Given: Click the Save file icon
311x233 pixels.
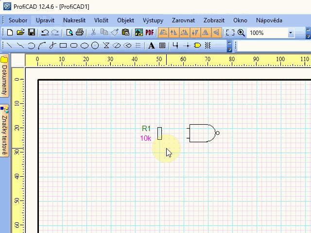Looking at the screenshot, I should tap(31, 33).
